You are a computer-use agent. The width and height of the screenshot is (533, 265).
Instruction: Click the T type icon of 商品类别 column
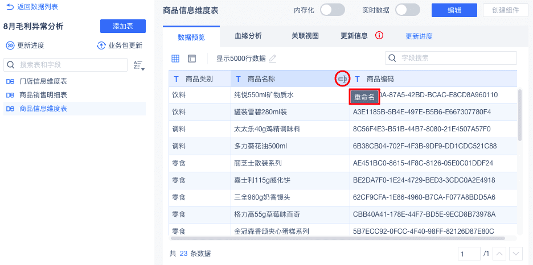click(x=176, y=79)
